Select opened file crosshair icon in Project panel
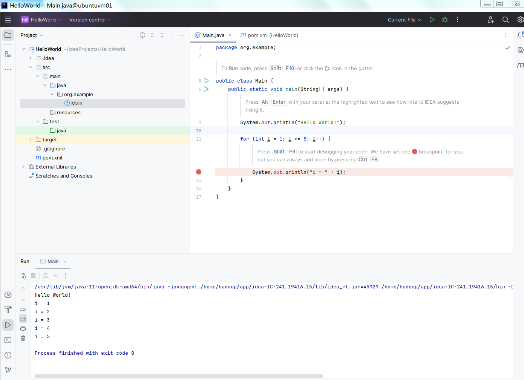This screenshot has height=380, width=524. tap(142, 35)
